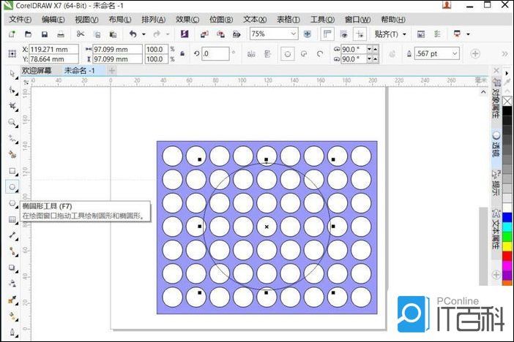Toggle the Arc shape mode button
This screenshot has height=342, width=514.
tap(321, 53)
